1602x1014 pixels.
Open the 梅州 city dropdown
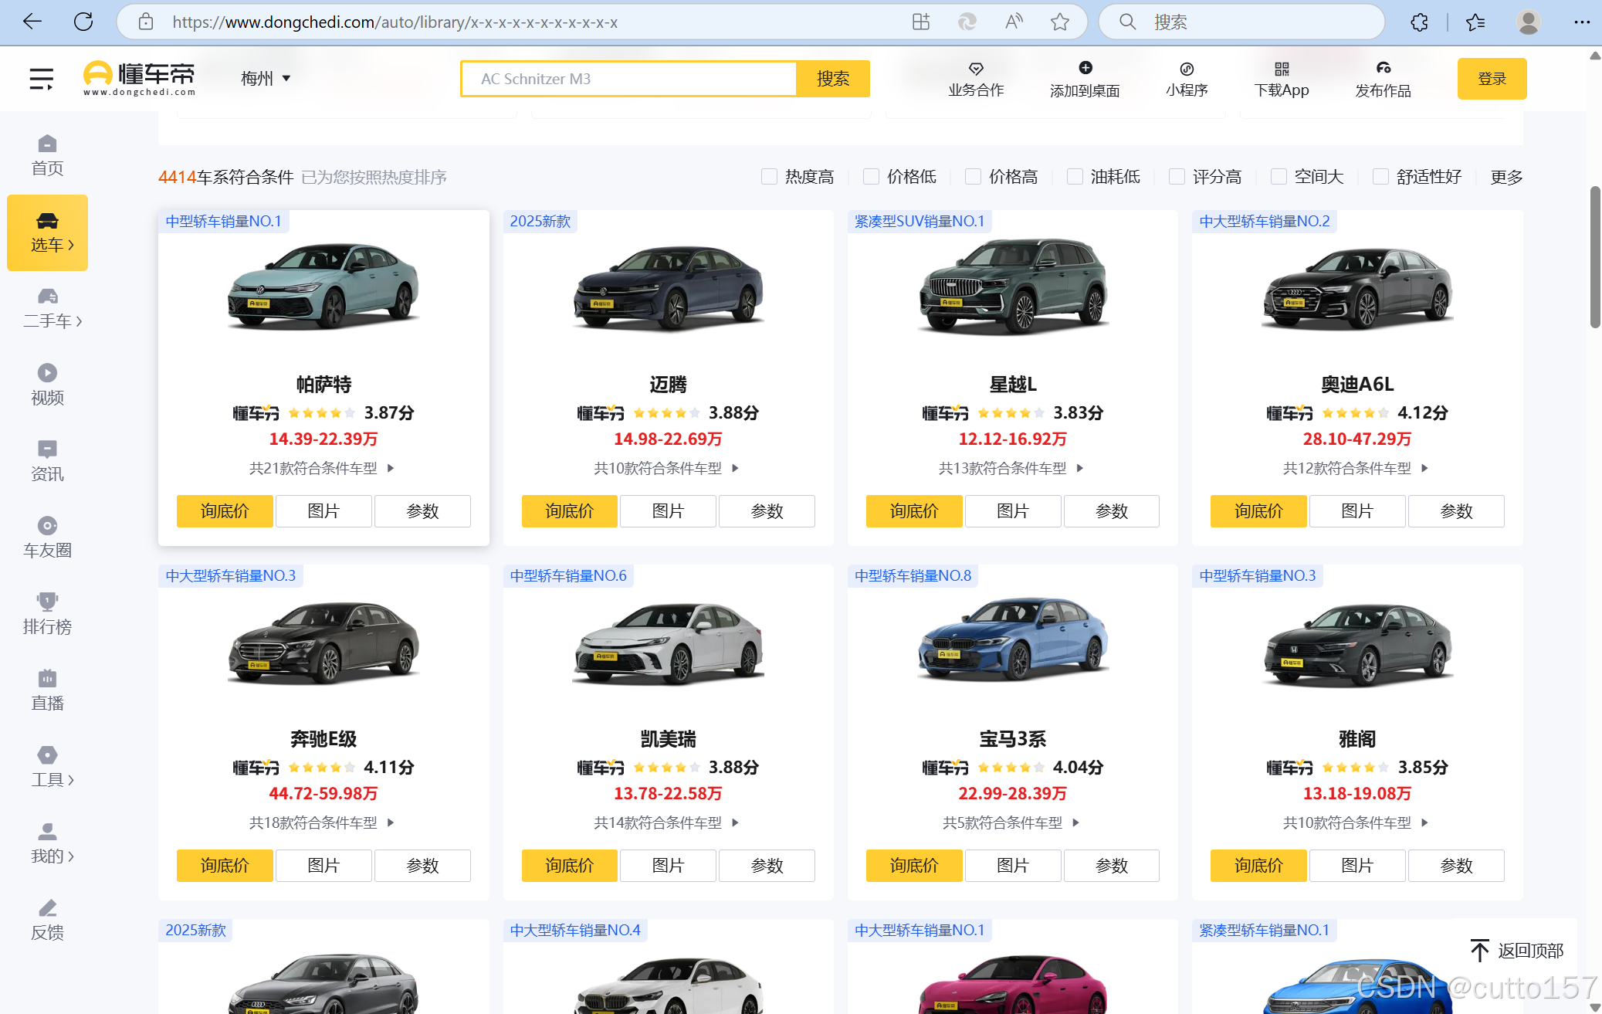[265, 78]
